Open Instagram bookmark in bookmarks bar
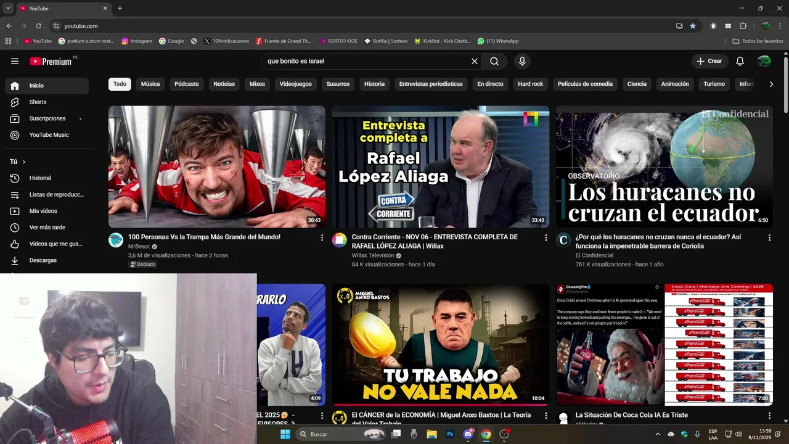 pos(137,41)
